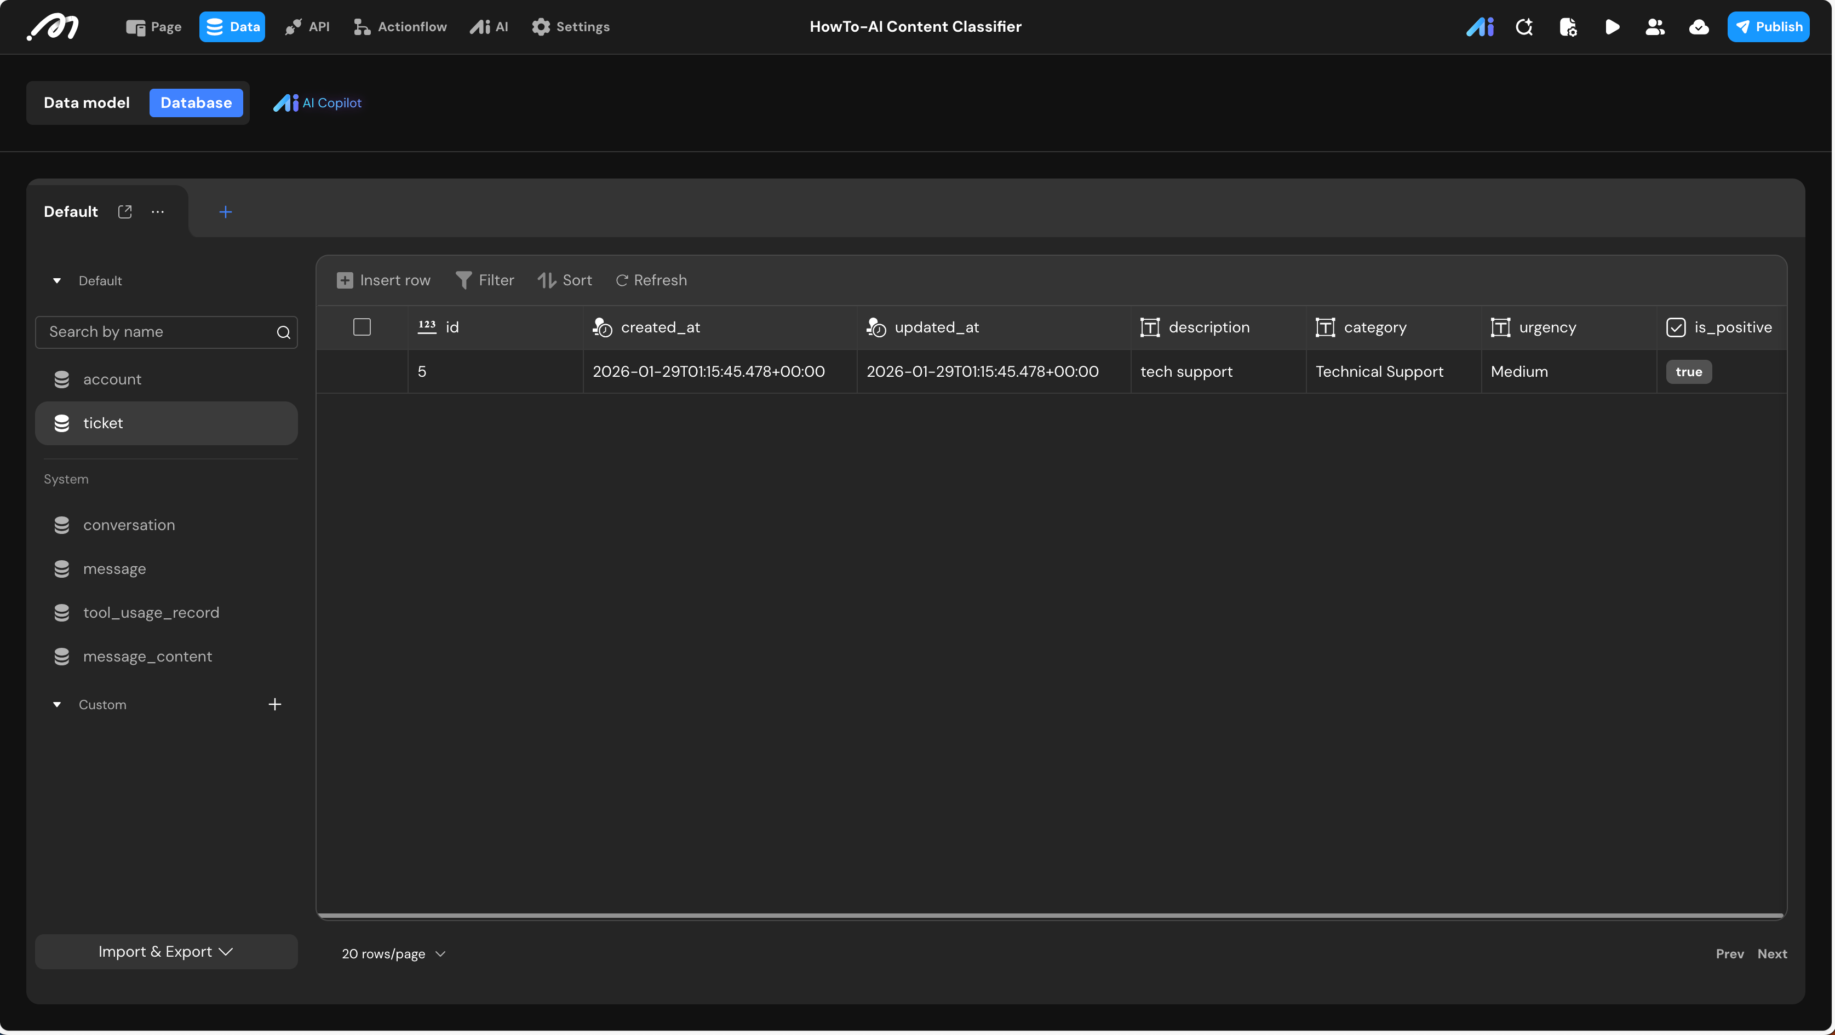Add a custom table with plus icon
The width and height of the screenshot is (1835, 1035).
(275, 704)
